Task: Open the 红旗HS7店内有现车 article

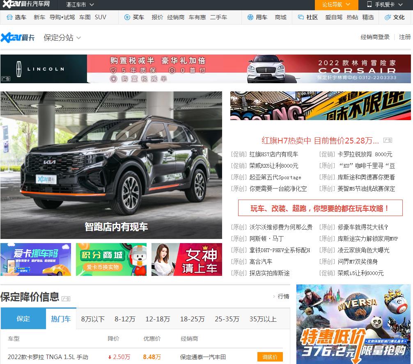Action: 274,155
